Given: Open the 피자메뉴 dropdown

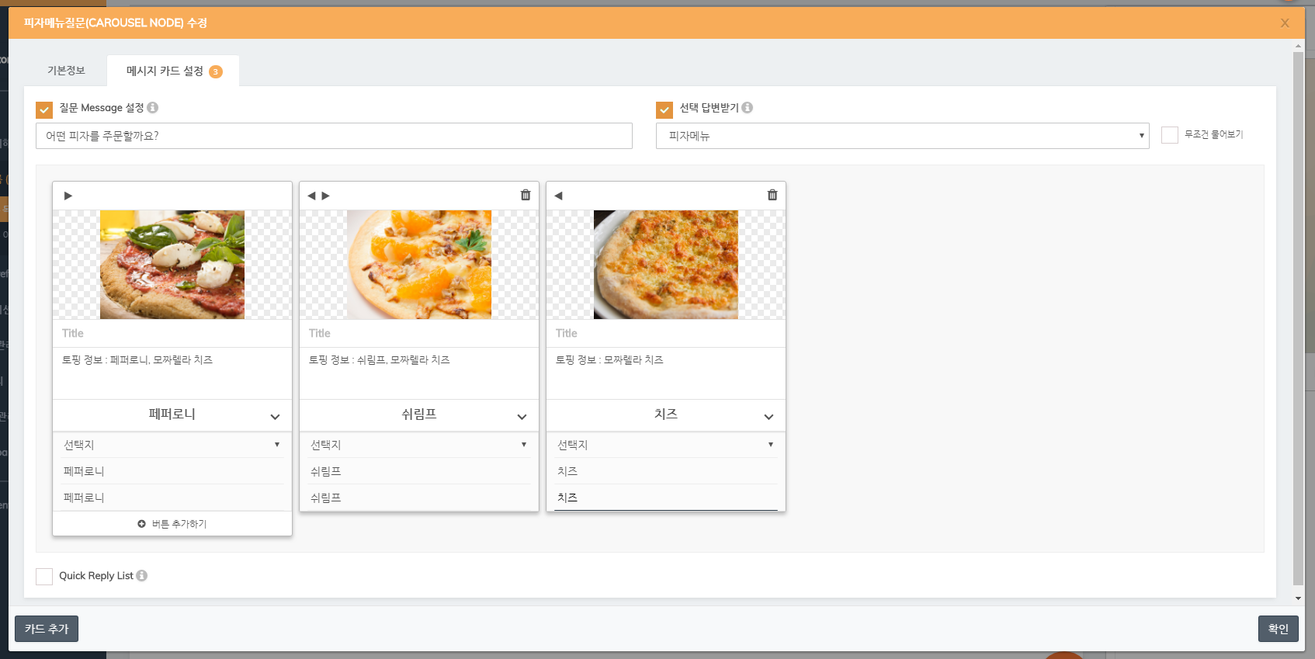Looking at the screenshot, I should click(x=902, y=136).
